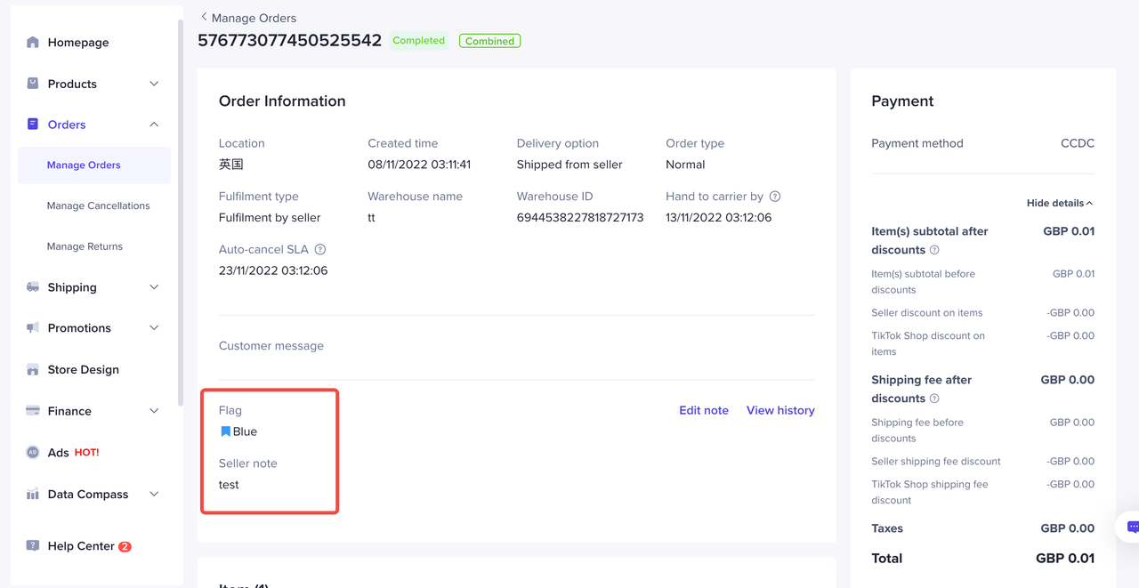This screenshot has width=1139, height=588.
Task: Click the blue flag marker
Action: (226, 431)
